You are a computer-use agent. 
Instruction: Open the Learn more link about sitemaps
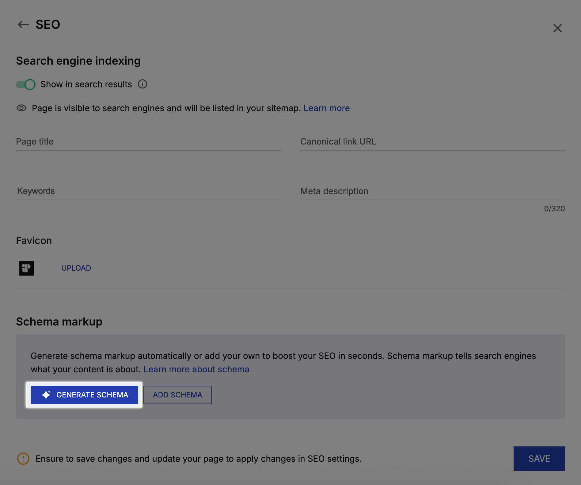coord(327,108)
